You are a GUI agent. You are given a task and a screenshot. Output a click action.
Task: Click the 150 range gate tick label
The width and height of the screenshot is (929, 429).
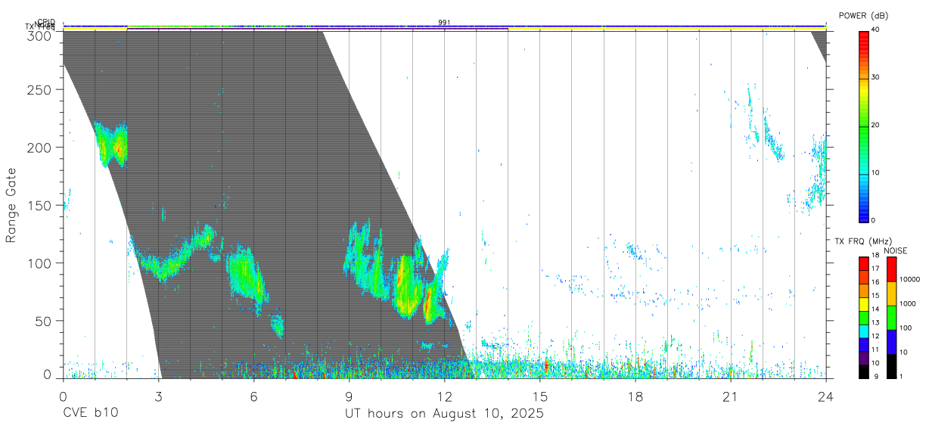tap(39, 205)
